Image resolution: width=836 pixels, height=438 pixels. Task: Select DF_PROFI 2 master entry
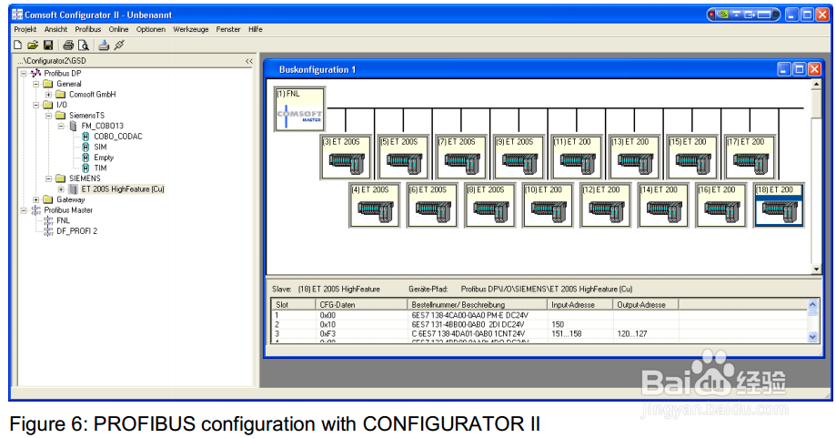pos(76,231)
